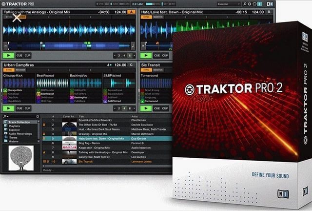Click the iTunes icon in browser tree

pyautogui.click(x=5, y=137)
